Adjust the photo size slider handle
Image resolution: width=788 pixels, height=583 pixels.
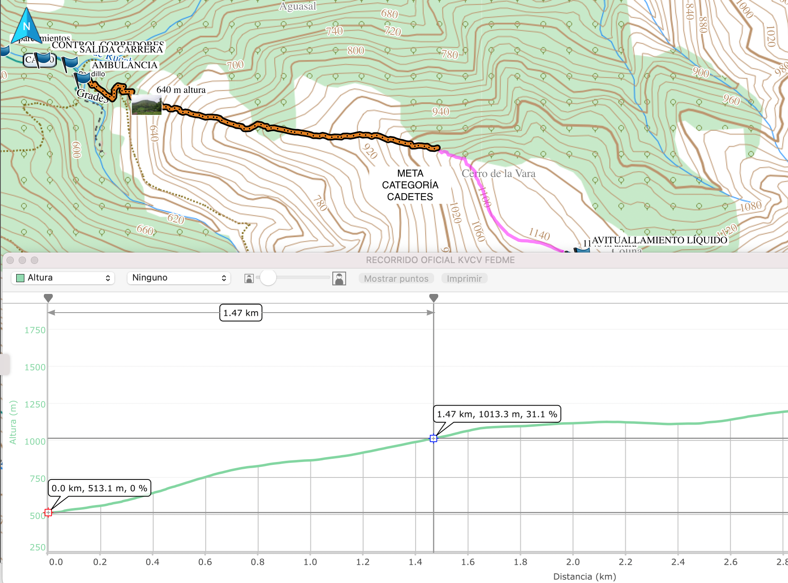pyautogui.click(x=268, y=278)
